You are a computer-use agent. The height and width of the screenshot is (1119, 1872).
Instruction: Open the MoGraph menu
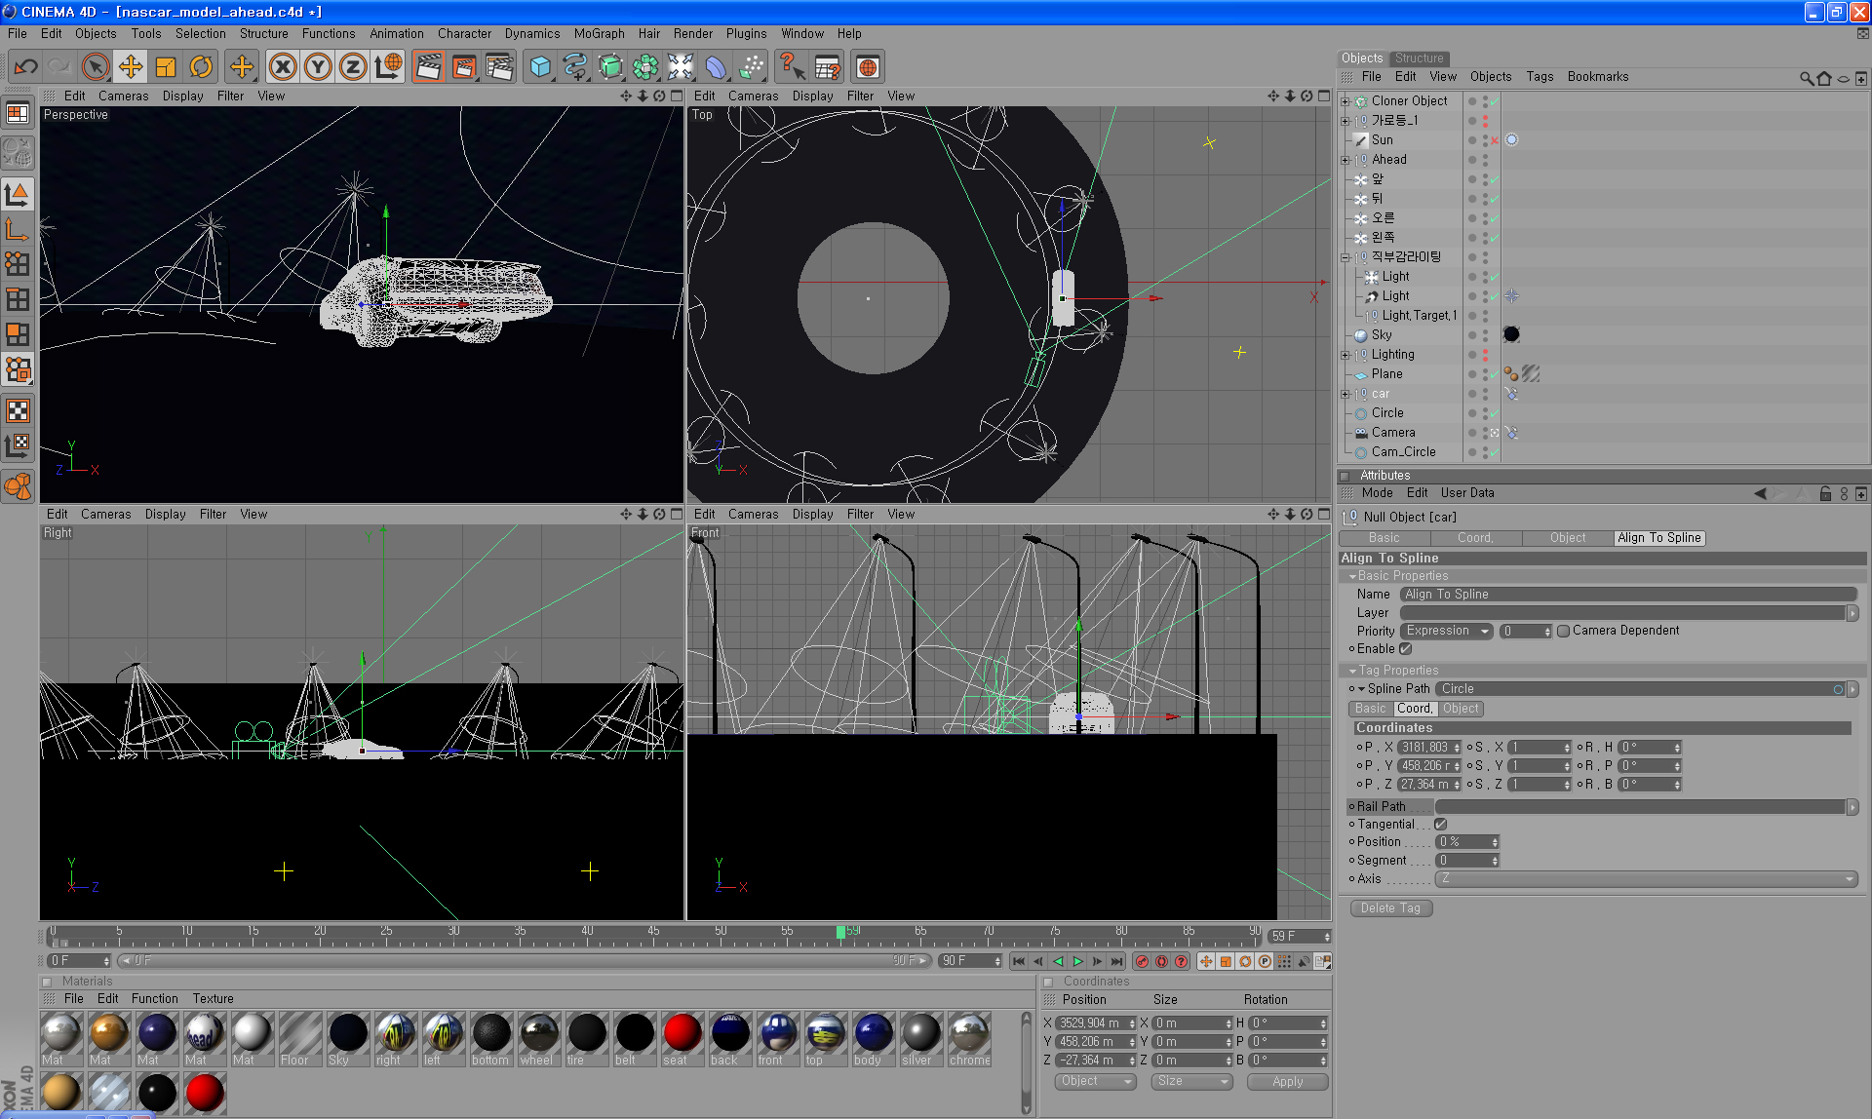tap(599, 33)
